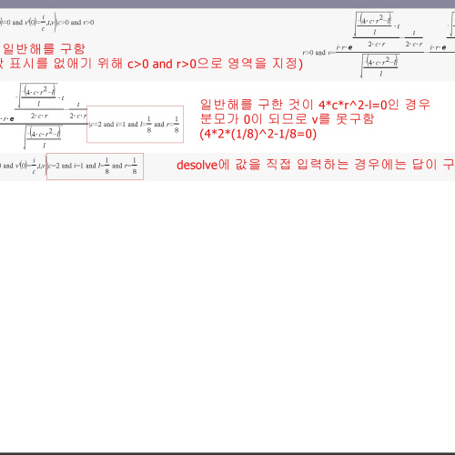Click the condition starting 'c=2 and i=1' in the middle row

point(136,124)
